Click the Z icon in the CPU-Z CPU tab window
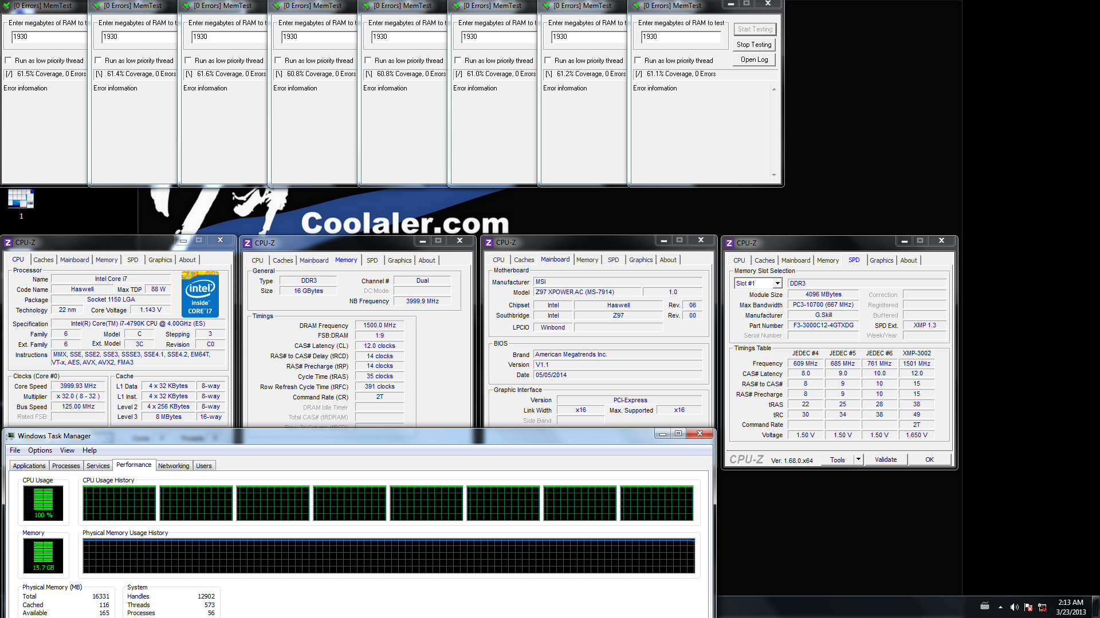Viewport: 1100px width, 618px height. [8, 243]
